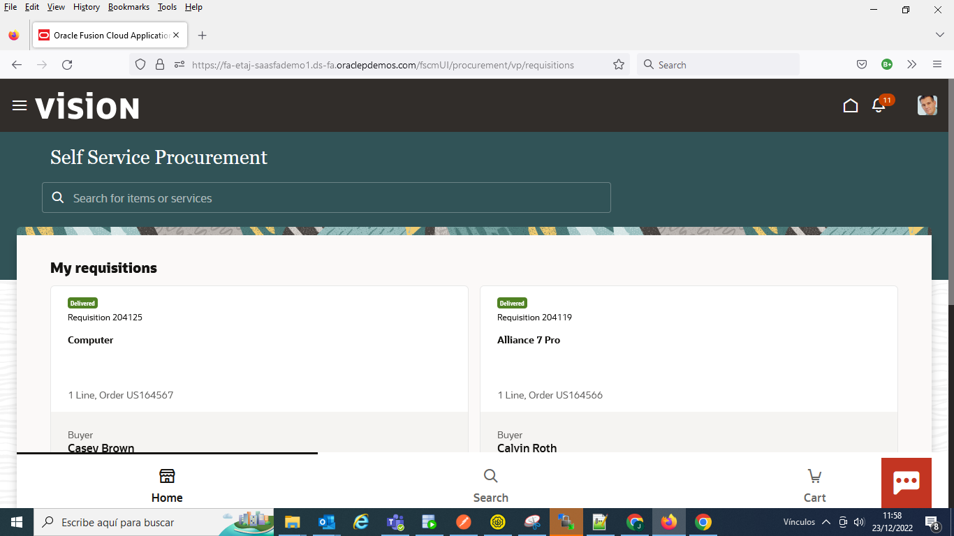Show more tools via the double chevron
Viewport: 954px width, 536px height.
(911, 65)
